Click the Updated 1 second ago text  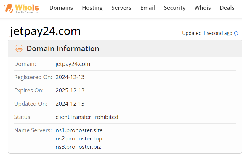click(x=207, y=33)
